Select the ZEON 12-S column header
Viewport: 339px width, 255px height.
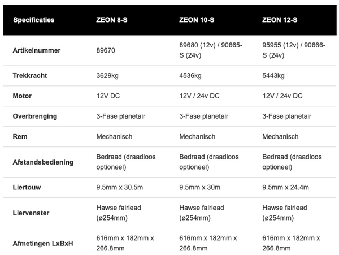coord(280,20)
